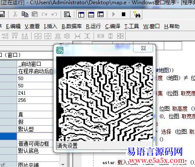Open the B.数据库 menu

[71, 26]
